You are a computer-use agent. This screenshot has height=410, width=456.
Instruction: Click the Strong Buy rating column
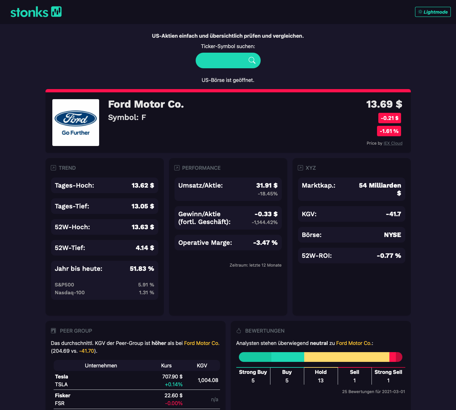pos(253,376)
